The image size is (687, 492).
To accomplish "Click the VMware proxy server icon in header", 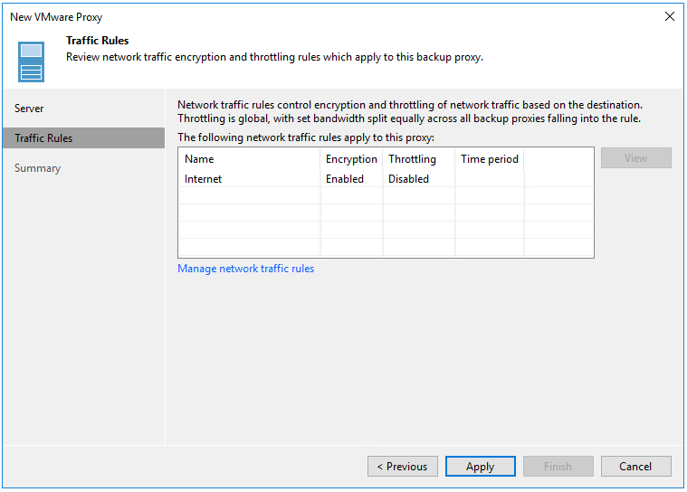I will click(x=31, y=61).
